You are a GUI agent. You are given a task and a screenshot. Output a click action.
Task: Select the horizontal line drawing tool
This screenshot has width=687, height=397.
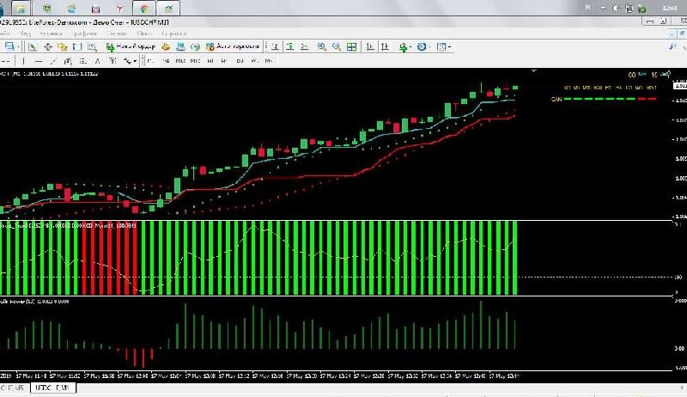(x=39, y=61)
